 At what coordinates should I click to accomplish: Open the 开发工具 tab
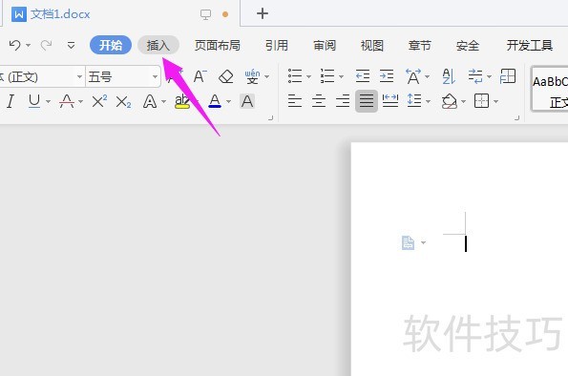[x=529, y=45]
